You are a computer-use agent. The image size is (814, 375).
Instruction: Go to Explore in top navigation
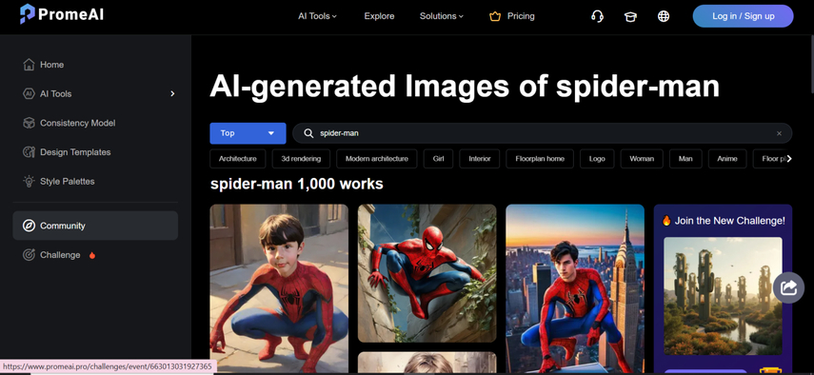click(379, 16)
